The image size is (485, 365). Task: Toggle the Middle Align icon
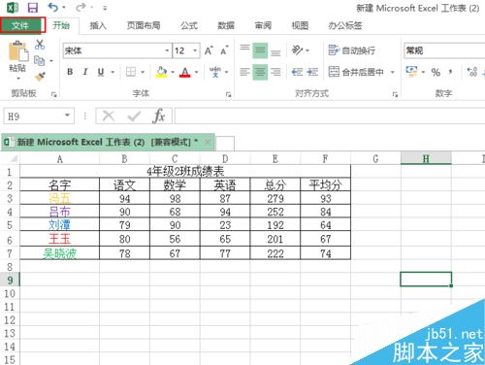click(260, 50)
